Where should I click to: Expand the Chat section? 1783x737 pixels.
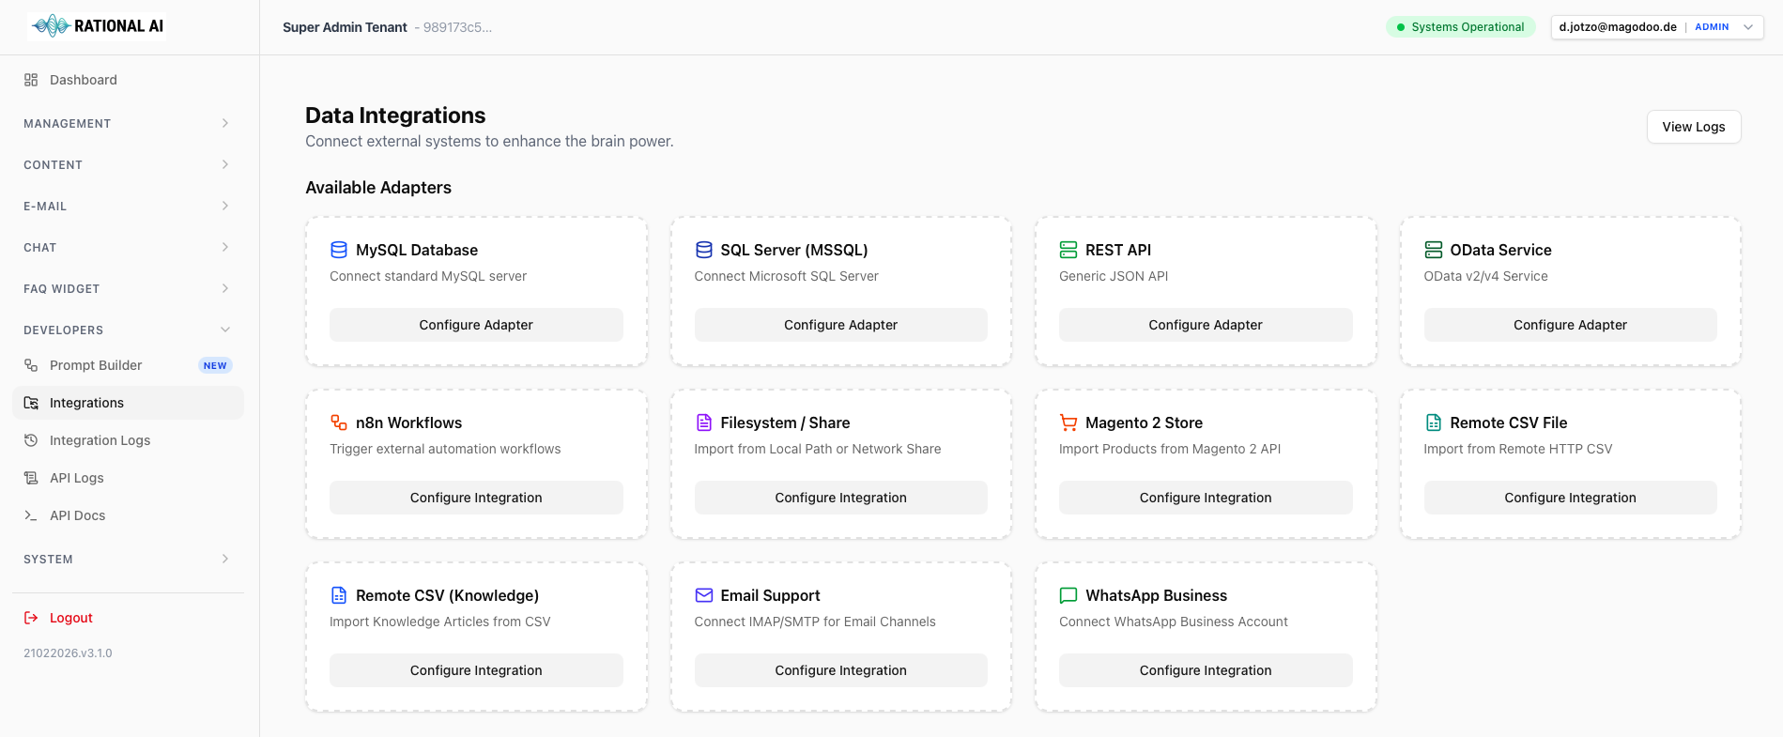(x=128, y=247)
